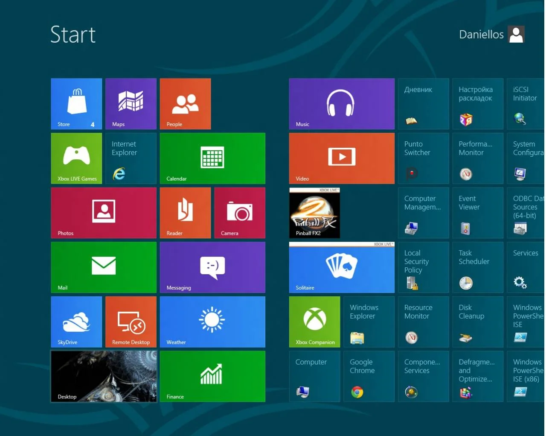
Task: Open ODBC Data Sources (64-bit) tile
Action: click(526, 213)
